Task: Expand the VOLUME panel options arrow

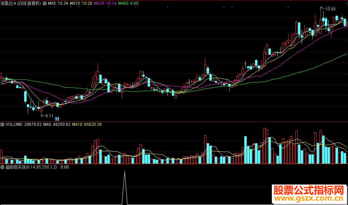Action: click(x=2, y=125)
